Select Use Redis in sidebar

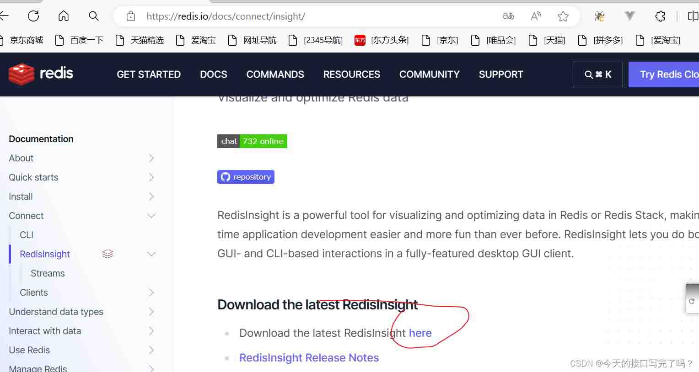29,350
